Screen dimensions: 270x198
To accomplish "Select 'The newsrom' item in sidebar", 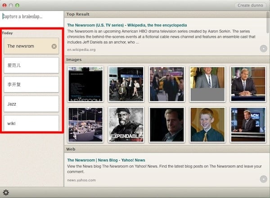I will tap(27, 46).
